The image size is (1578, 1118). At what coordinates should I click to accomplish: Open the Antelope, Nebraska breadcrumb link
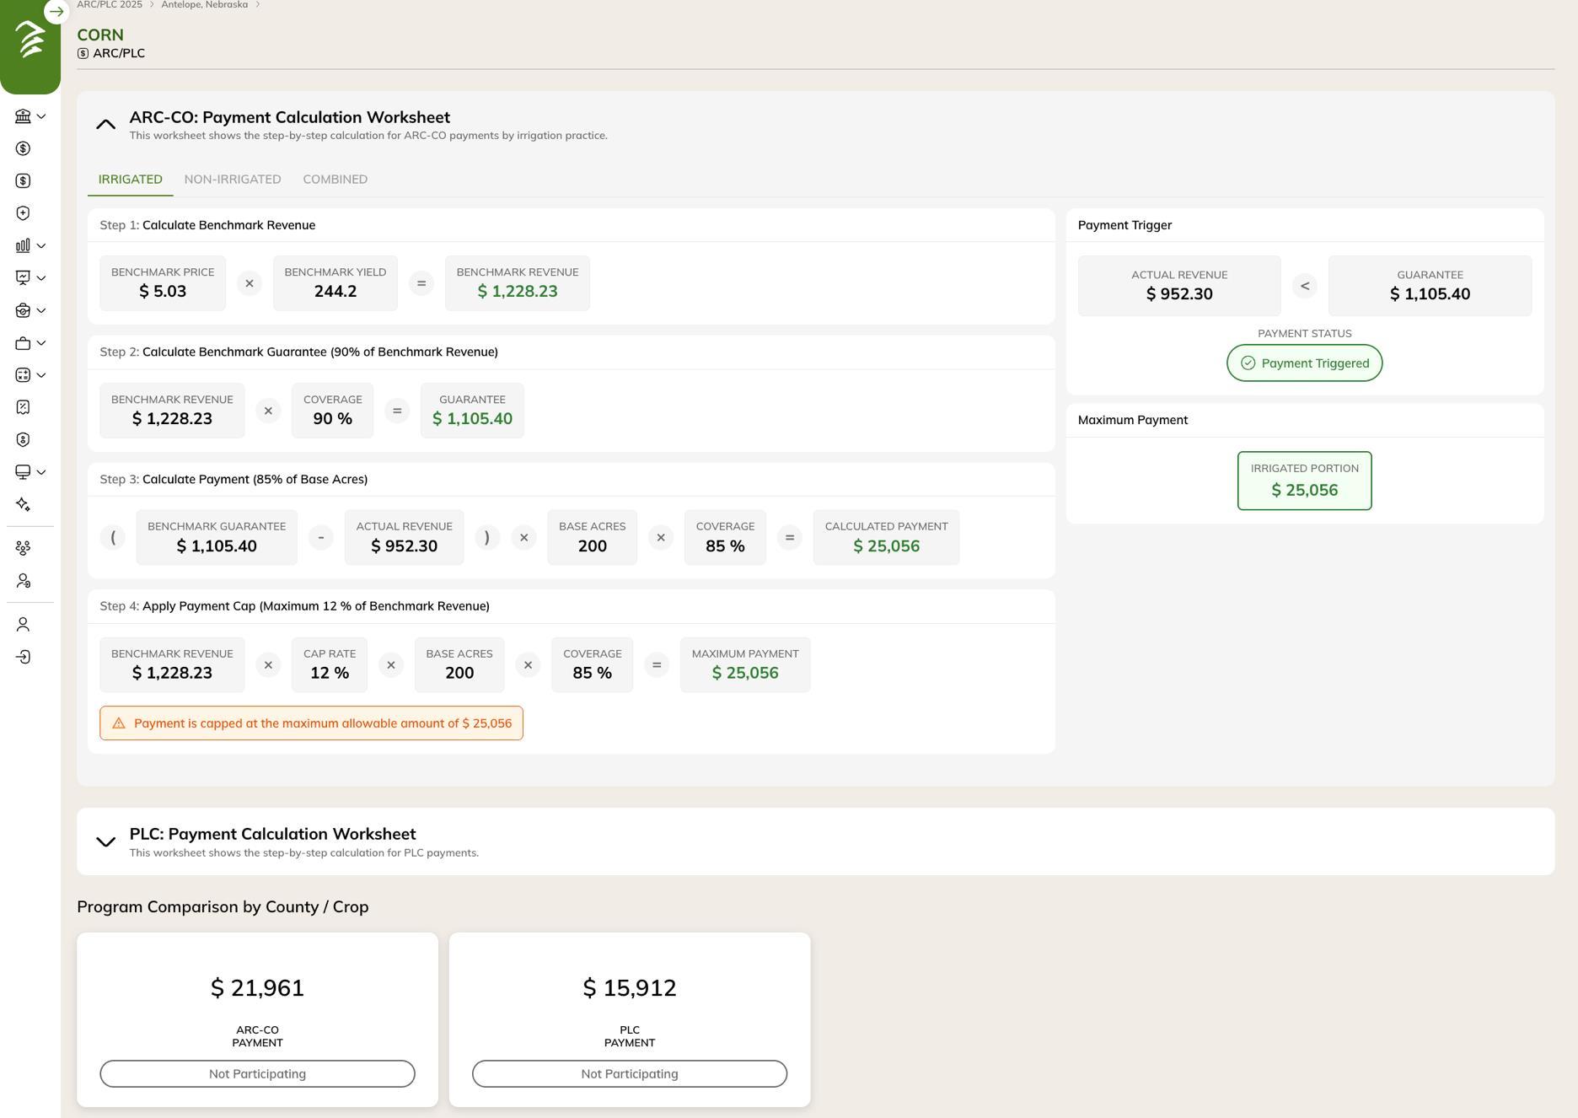pyautogui.click(x=204, y=5)
